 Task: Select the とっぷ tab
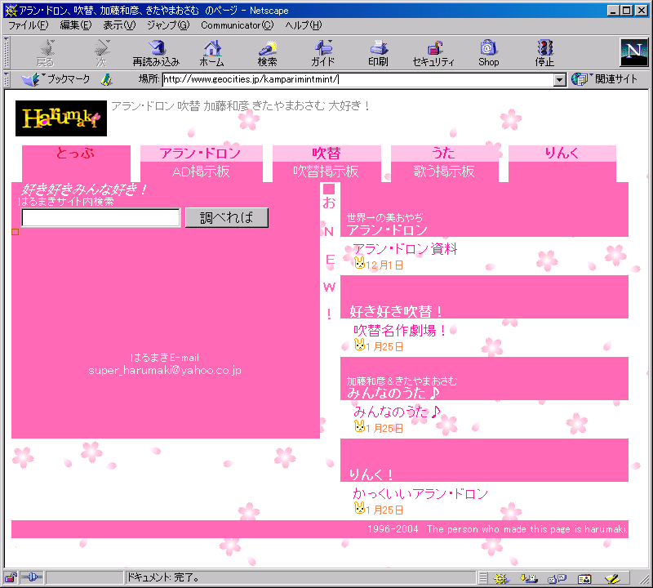(76, 154)
